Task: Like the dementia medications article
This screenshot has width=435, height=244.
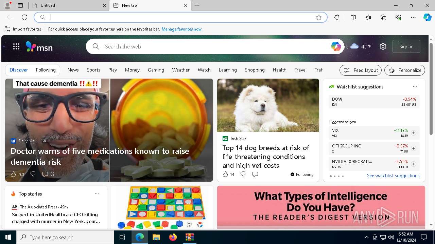Action: pyautogui.click(x=13, y=174)
